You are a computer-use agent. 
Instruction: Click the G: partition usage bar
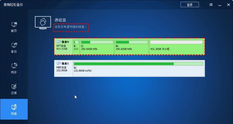138,64
